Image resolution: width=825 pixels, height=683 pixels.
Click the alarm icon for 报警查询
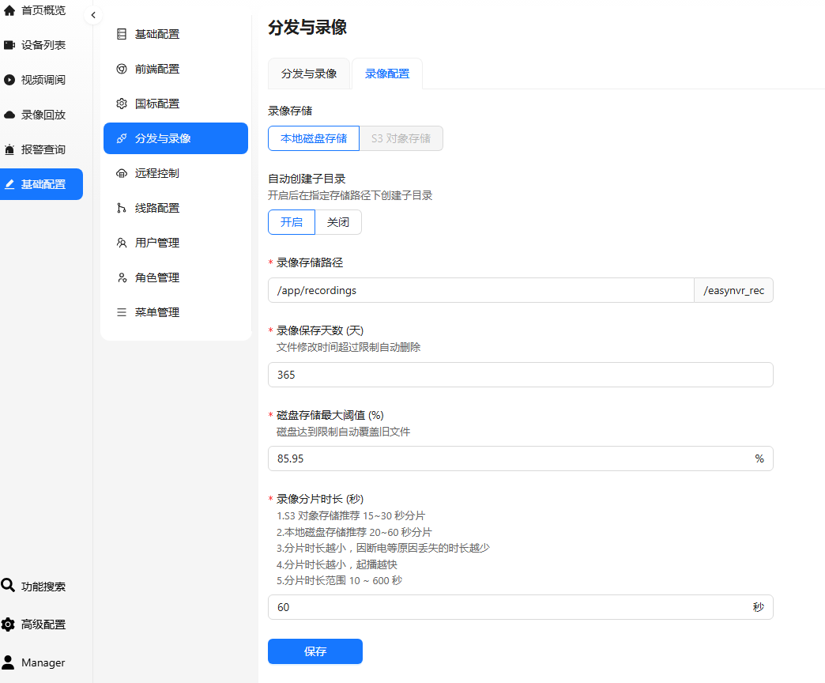[x=9, y=149]
